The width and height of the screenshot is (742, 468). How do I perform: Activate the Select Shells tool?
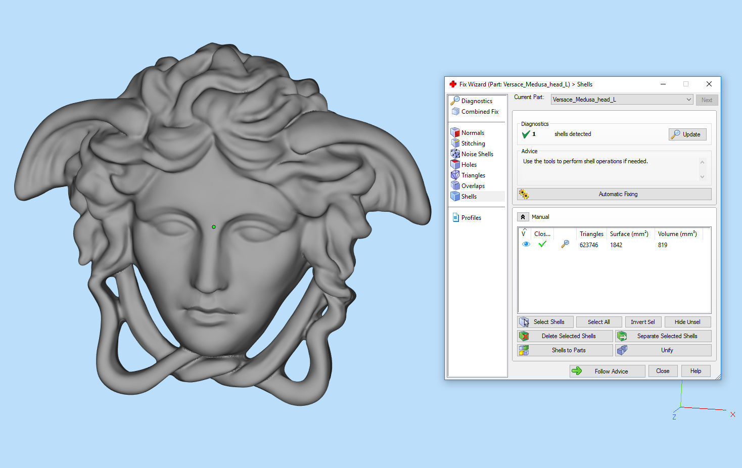click(545, 322)
